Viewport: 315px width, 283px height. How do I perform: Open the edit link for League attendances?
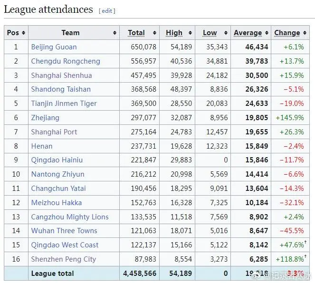pyautogui.click(x=107, y=11)
